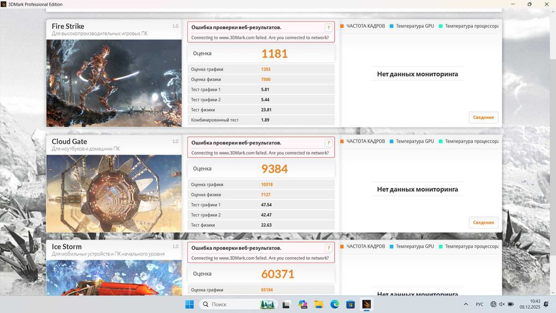
Task: Toggle ЧАСТОТА КАДРОВ legend in Fire Strike chart
Action: 363,26
